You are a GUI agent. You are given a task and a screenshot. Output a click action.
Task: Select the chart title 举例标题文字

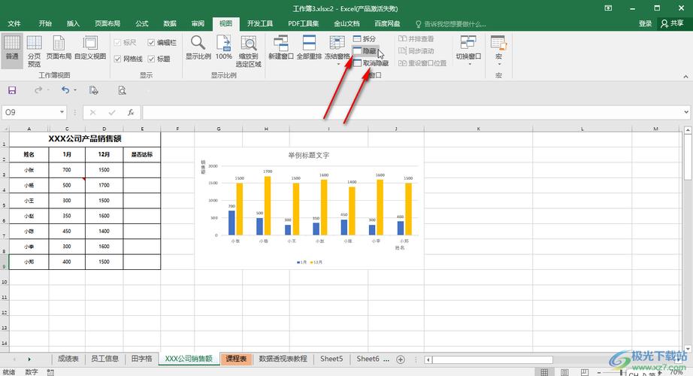point(308,155)
